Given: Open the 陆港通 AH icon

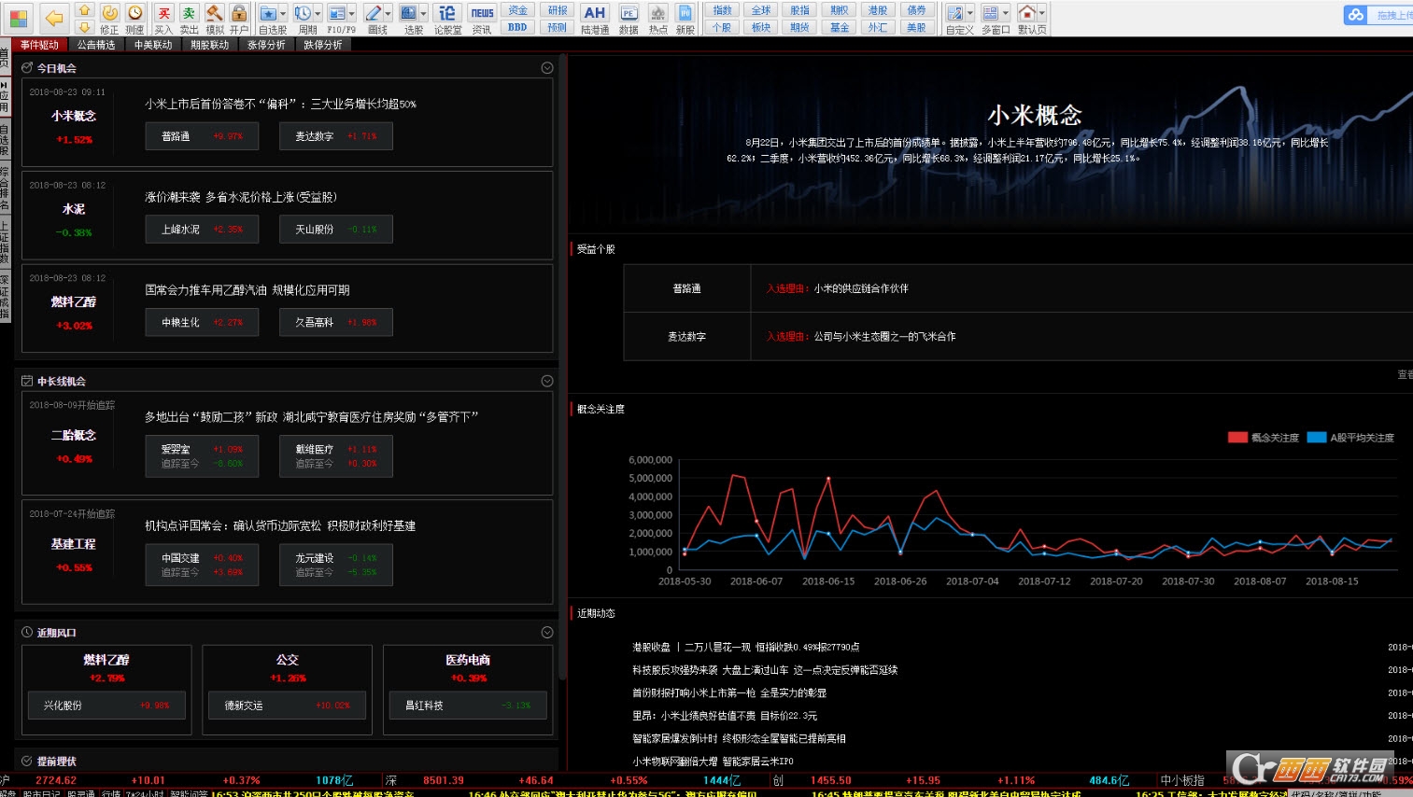Looking at the screenshot, I should (594, 13).
